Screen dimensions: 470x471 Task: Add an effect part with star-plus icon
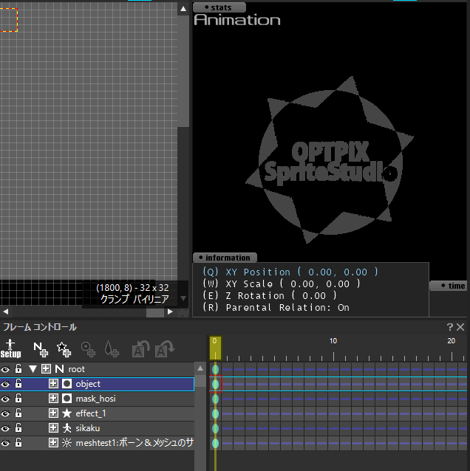click(64, 349)
